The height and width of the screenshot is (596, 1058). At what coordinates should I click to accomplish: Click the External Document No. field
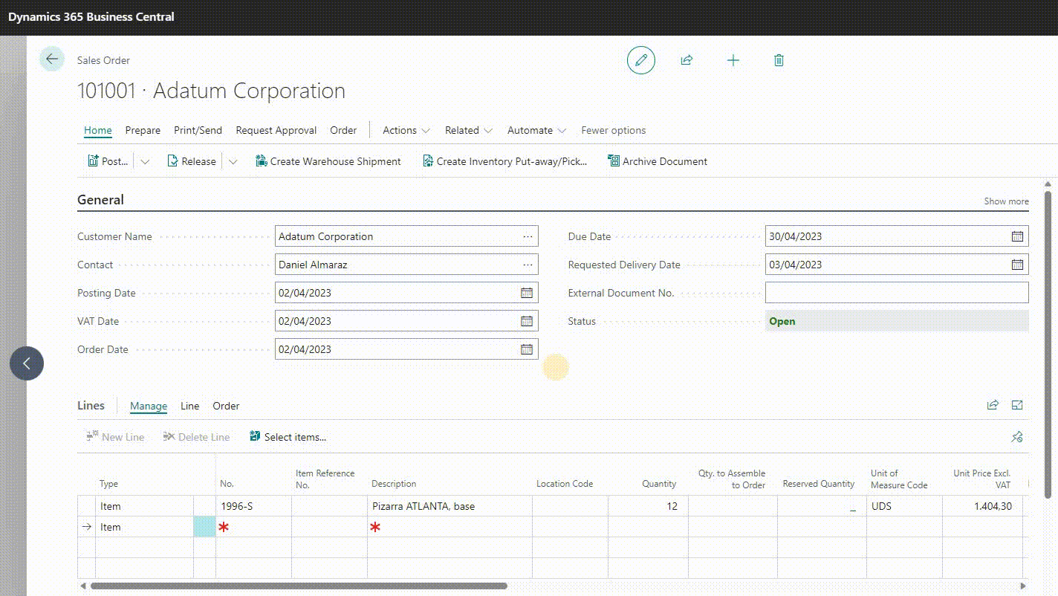pyautogui.click(x=896, y=293)
